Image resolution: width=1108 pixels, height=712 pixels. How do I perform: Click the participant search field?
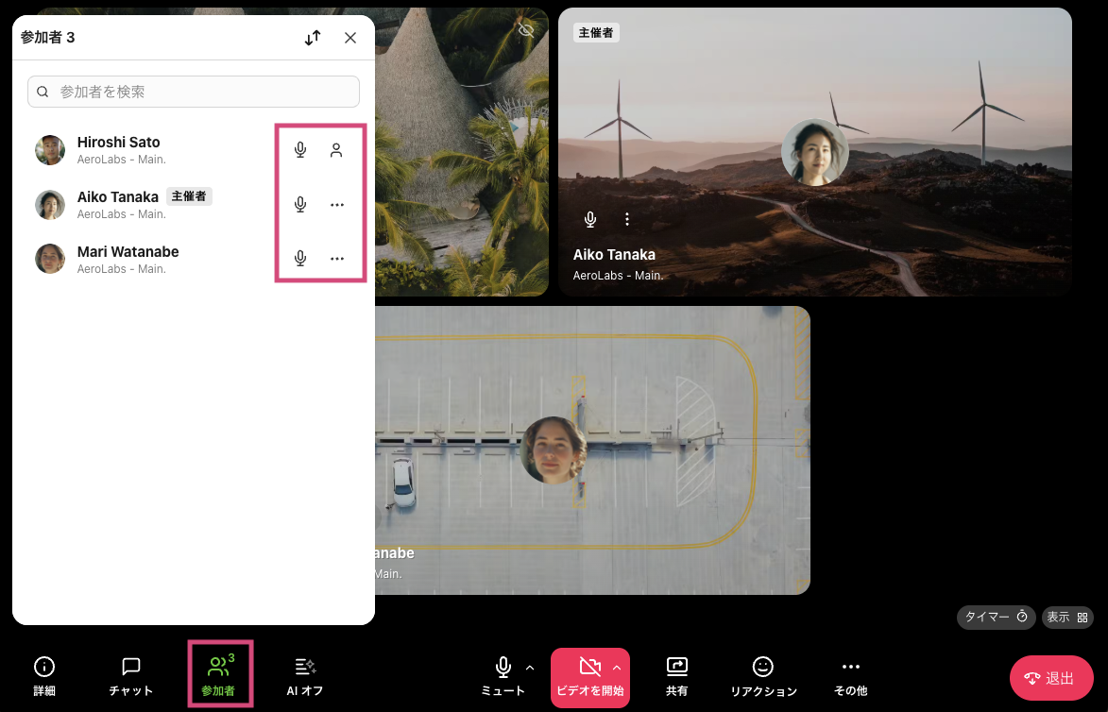click(194, 92)
